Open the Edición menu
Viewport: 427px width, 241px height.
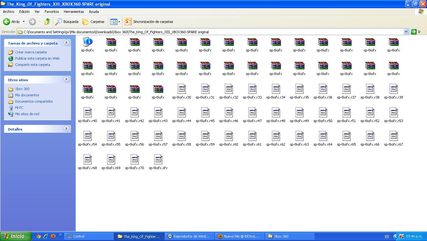pos(24,12)
